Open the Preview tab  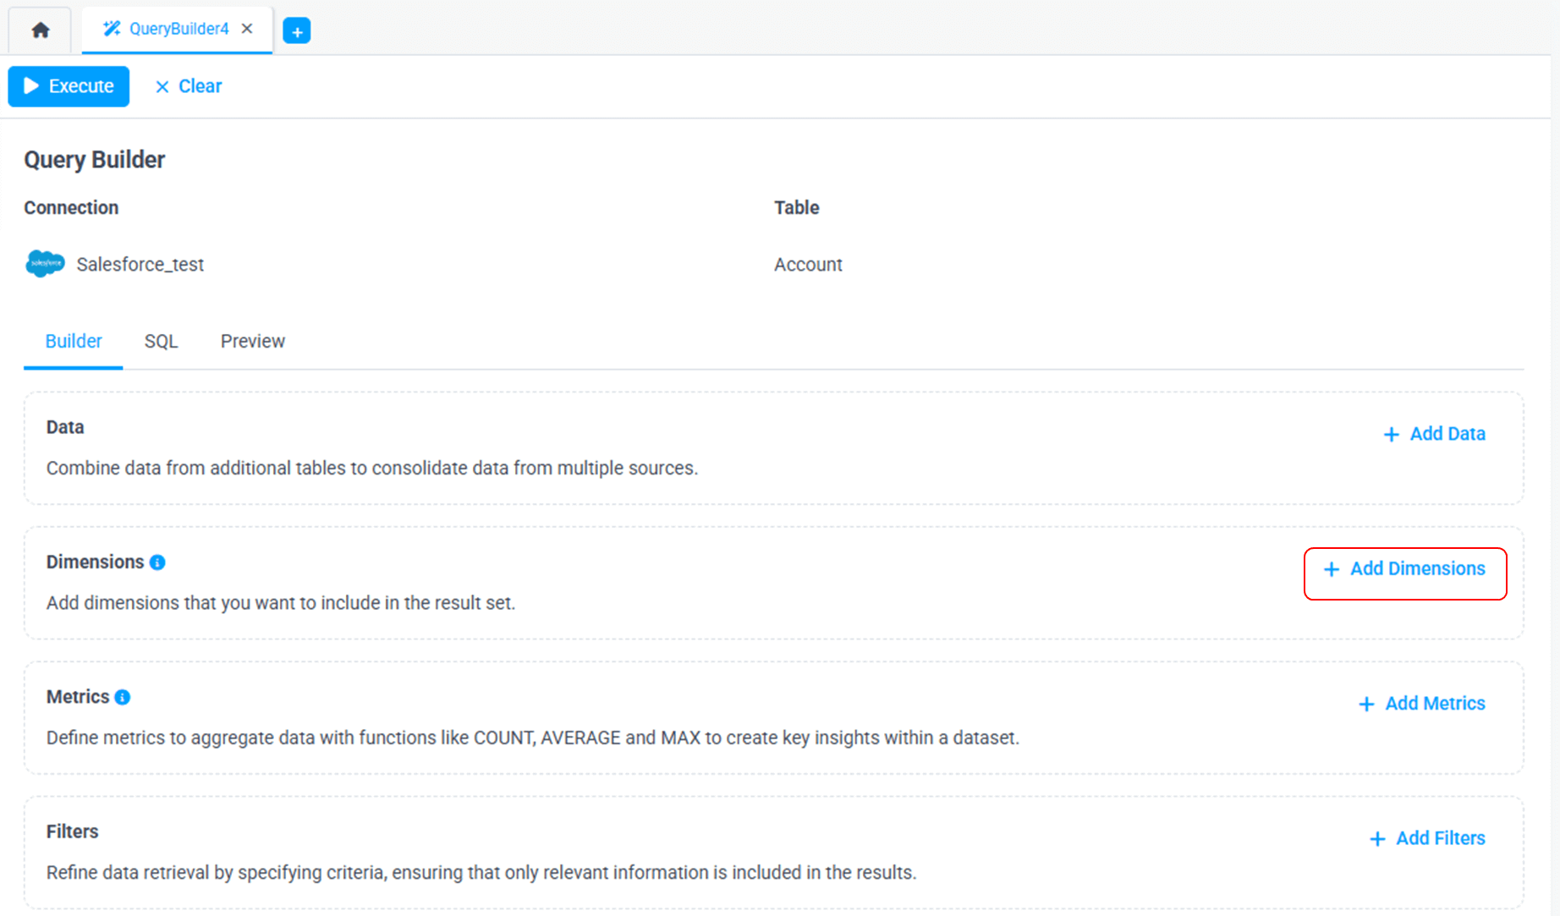[252, 341]
